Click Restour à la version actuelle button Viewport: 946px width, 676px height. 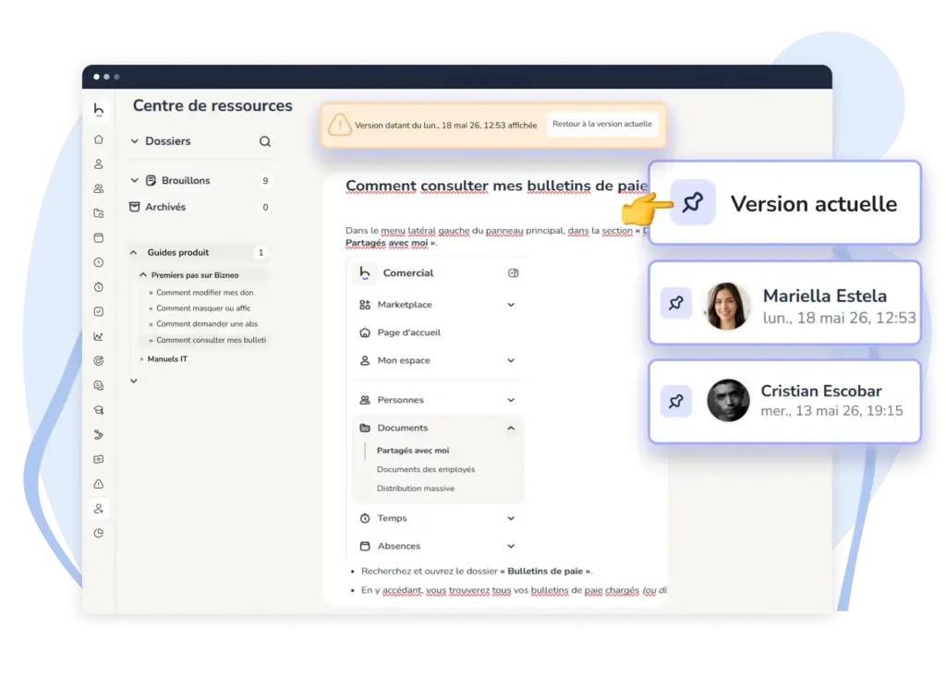(x=602, y=125)
